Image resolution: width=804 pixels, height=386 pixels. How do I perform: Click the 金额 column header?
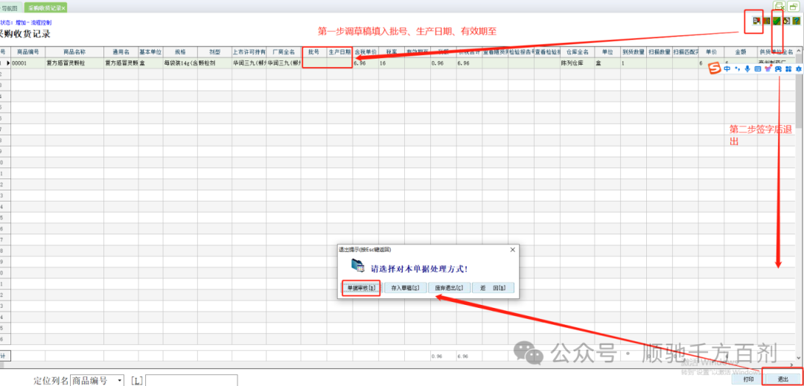click(x=740, y=52)
